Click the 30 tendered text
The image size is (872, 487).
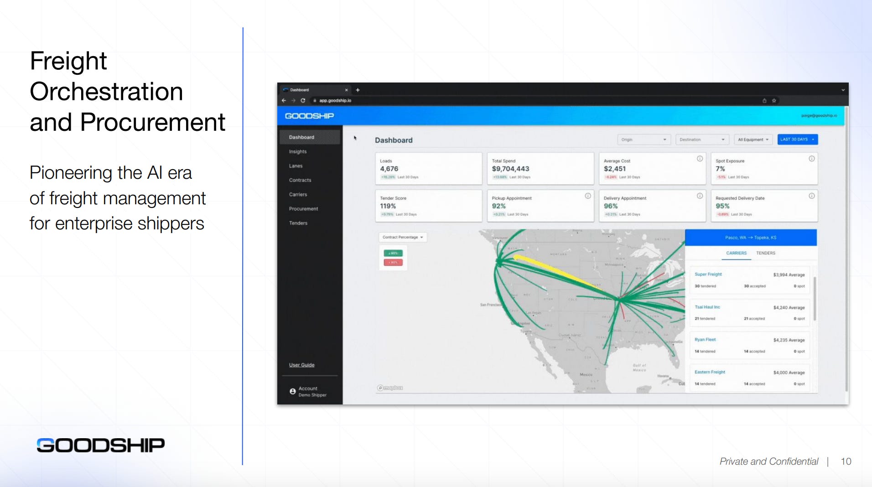click(705, 286)
